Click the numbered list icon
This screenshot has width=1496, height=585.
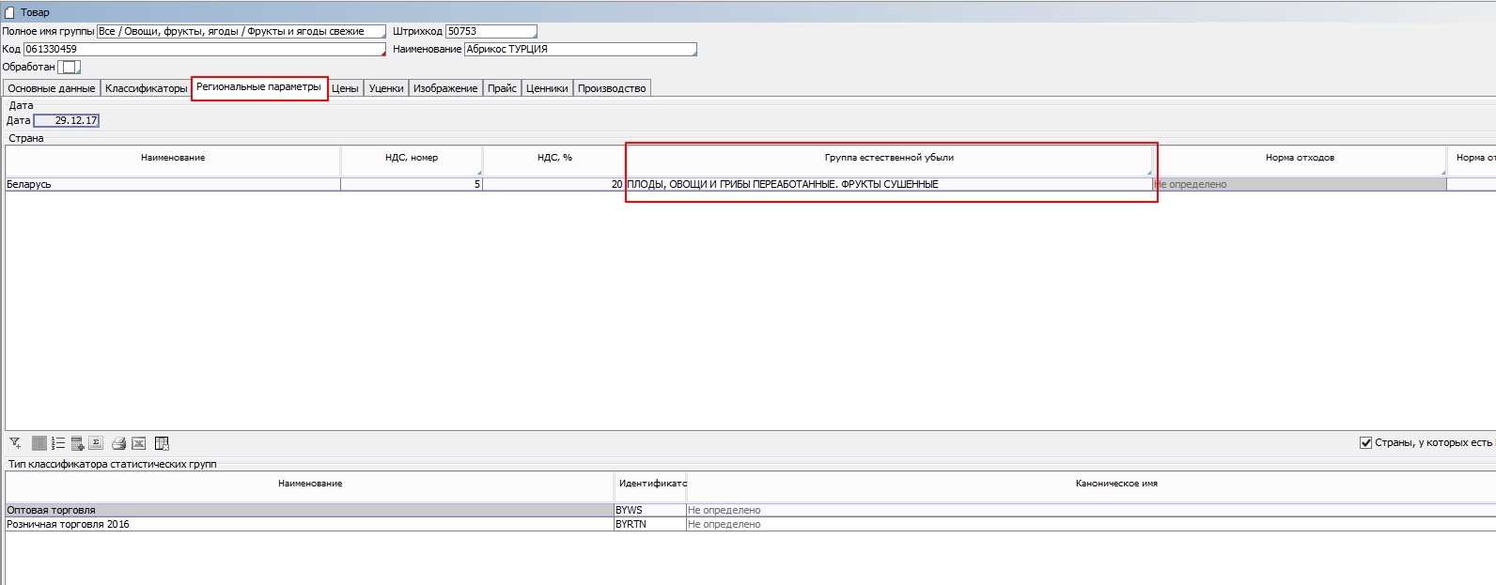click(x=58, y=443)
